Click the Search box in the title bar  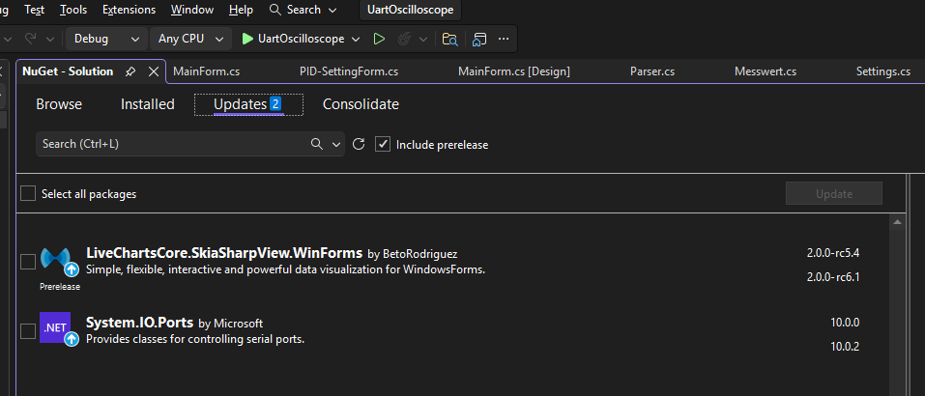[x=304, y=10]
